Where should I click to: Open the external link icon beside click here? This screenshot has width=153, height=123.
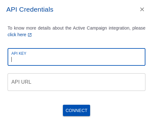click(30, 35)
